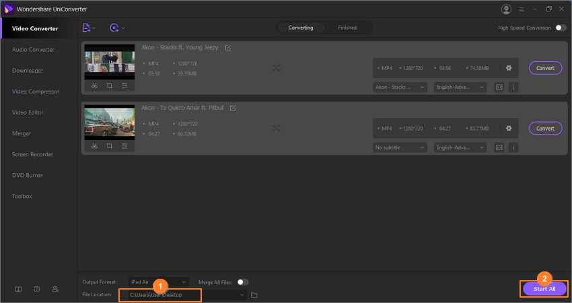
Task: Trim the Akon - Stacks video with scissors
Action: (94, 86)
